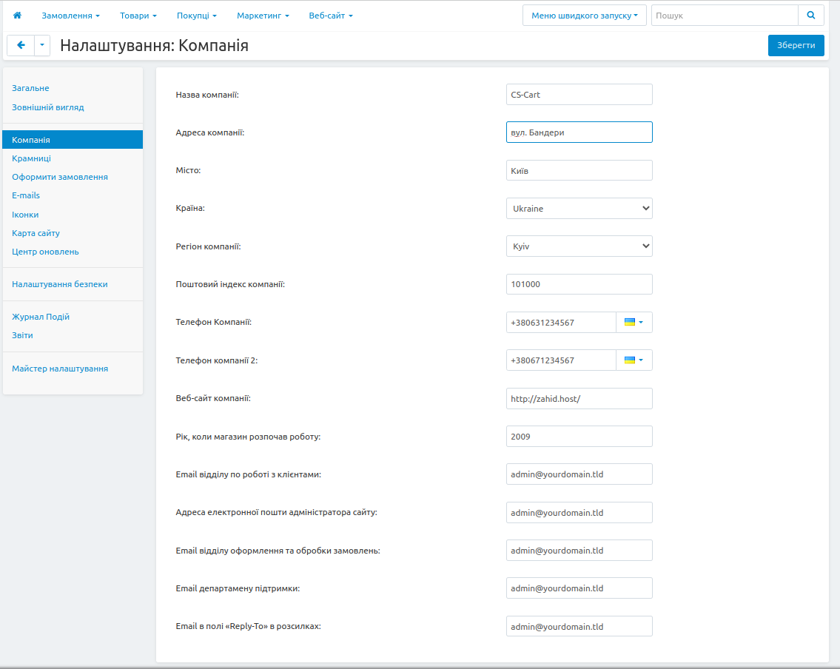
Task: Click the home icon in top navigation
Action: click(x=18, y=16)
